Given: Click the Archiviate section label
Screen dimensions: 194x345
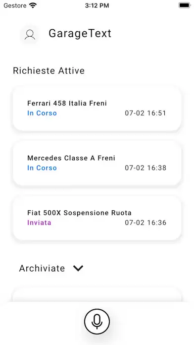Looking at the screenshot, I should (42, 269).
